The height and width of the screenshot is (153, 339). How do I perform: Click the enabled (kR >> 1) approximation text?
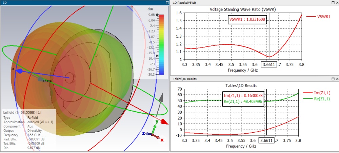(40, 122)
